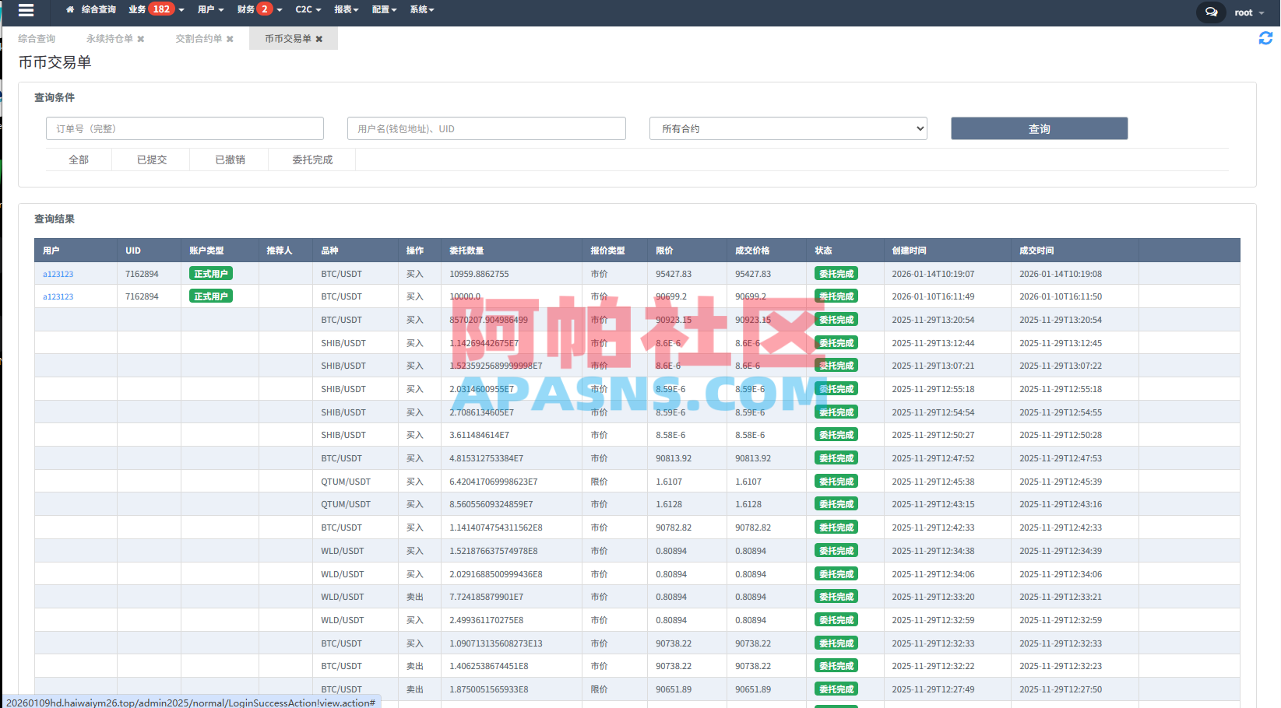The width and height of the screenshot is (1281, 708).
Task: Click UID 7162894 in first row
Action: [x=142, y=274]
